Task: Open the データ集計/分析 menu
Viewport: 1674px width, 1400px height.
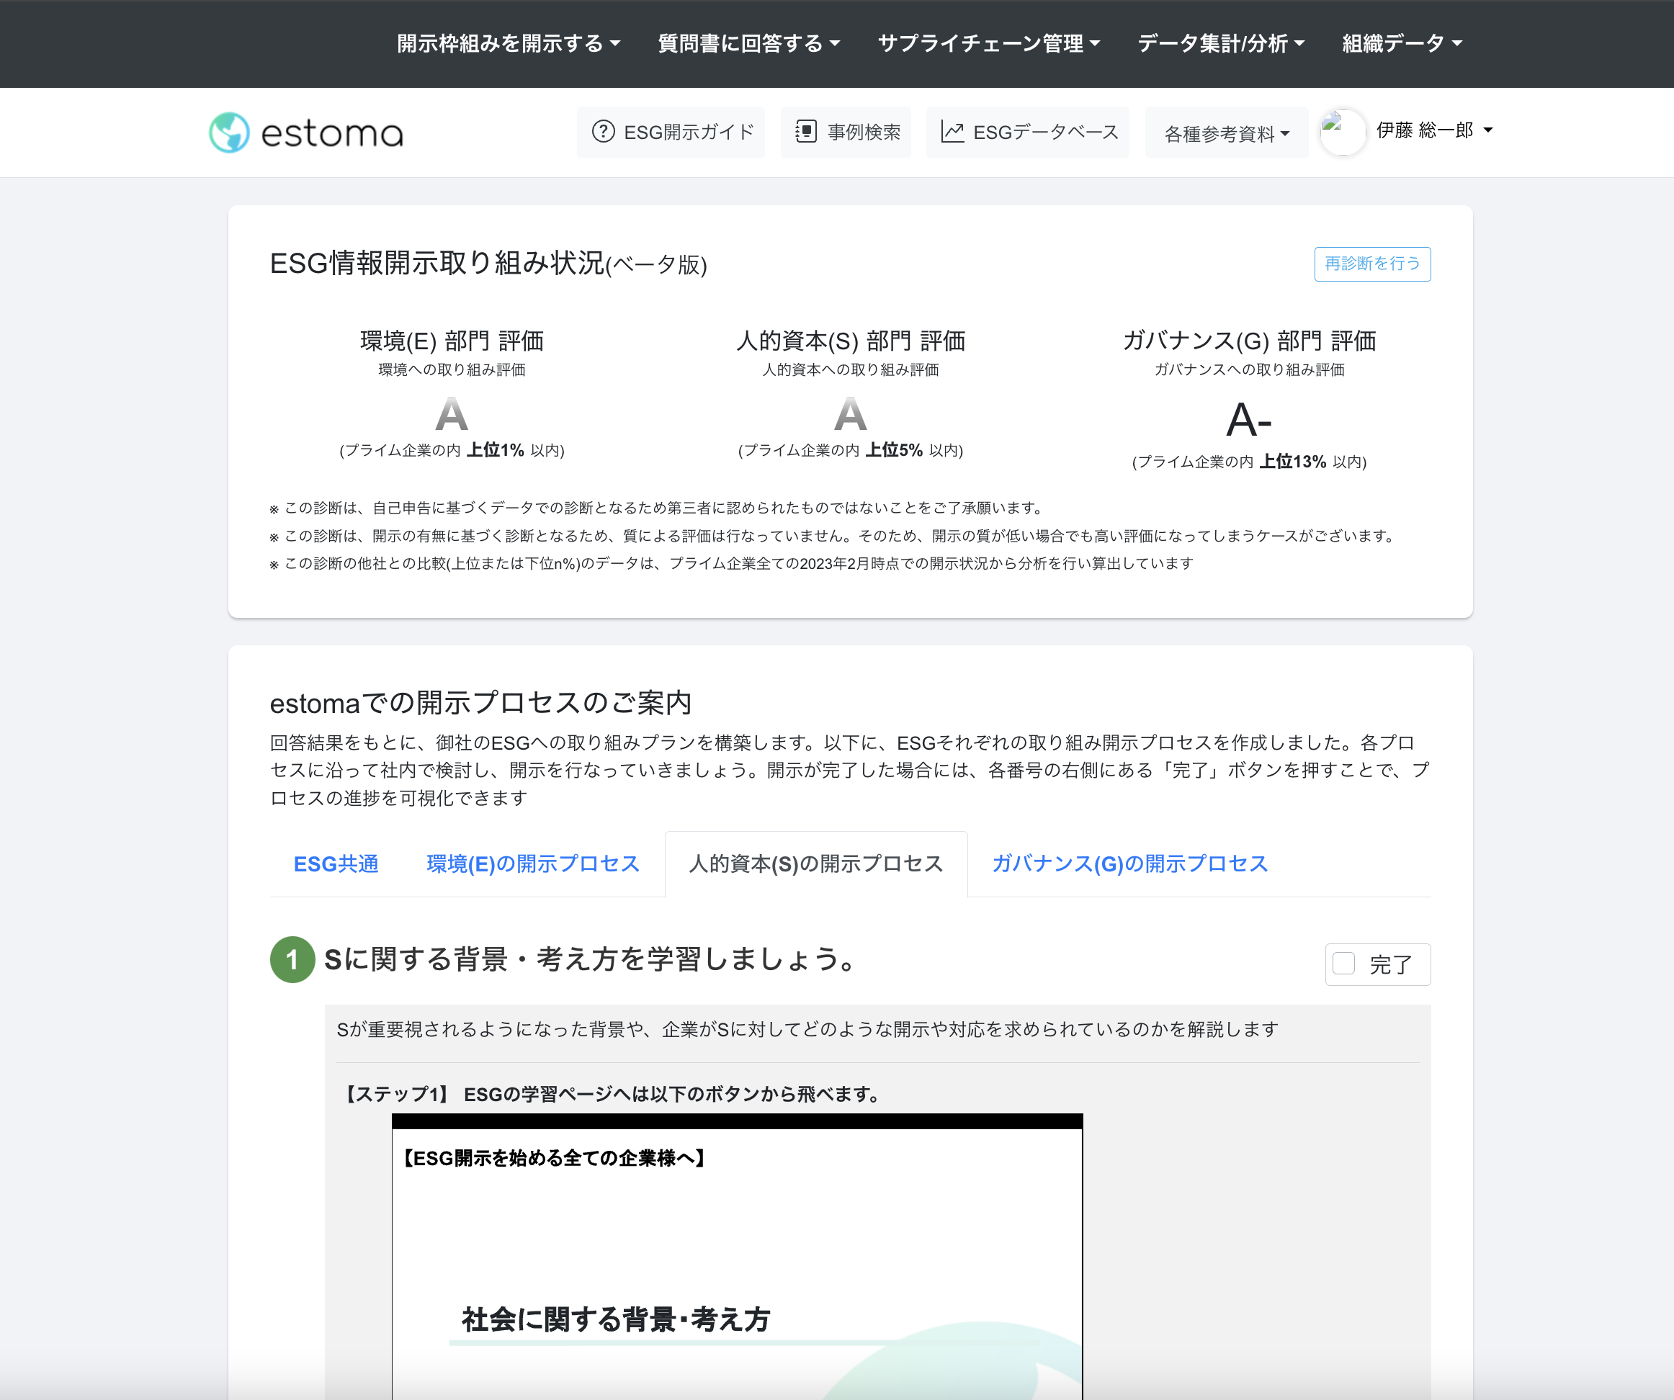Action: coord(1219,44)
